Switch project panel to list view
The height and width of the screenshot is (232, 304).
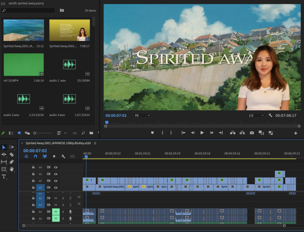(11, 133)
